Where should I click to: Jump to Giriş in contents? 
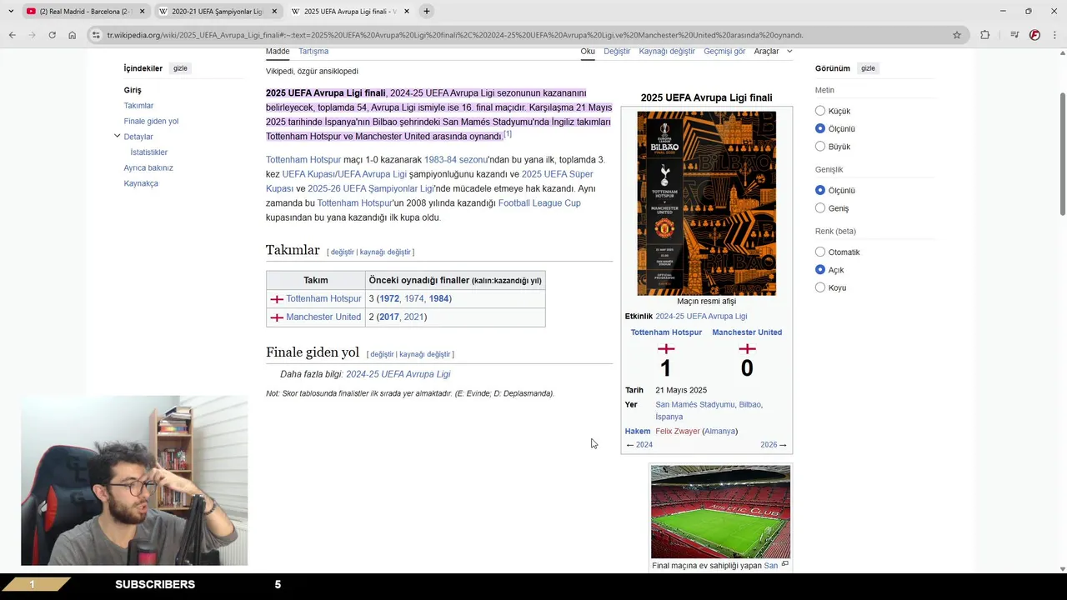pos(133,90)
